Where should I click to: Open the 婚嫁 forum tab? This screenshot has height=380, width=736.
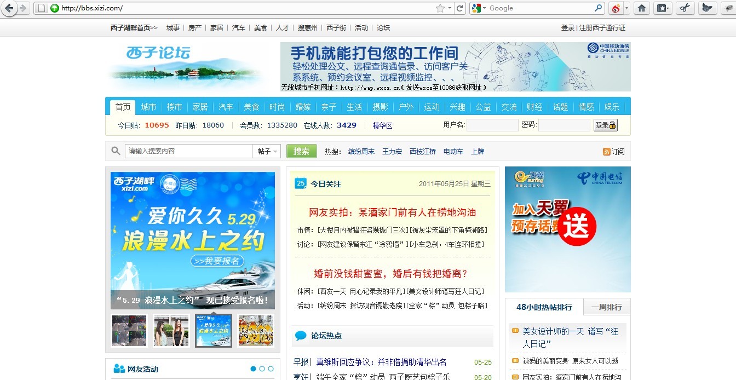[303, 107]
